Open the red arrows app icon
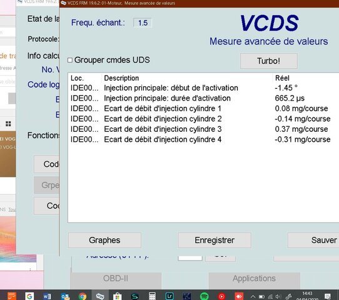The width and height of the screenshot is (339, 300). [x=239, y=296]
